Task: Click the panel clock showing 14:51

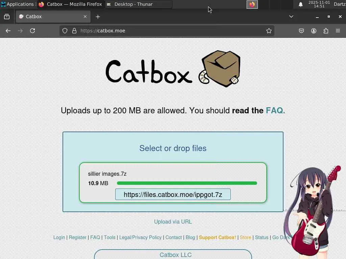Action: coord(319,4)
